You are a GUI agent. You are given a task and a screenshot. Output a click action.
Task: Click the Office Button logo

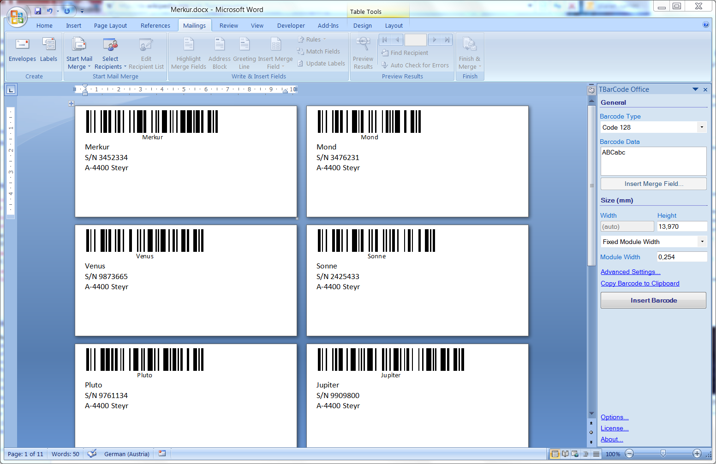[x=17, y=17]
